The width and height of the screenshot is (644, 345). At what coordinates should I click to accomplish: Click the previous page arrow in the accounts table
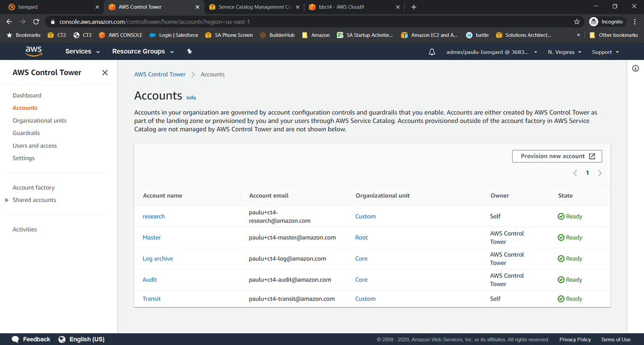pos(575,173)
